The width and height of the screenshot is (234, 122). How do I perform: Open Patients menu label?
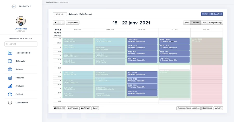pos(19,69)
